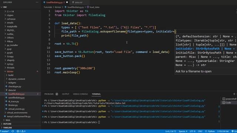
Task: Expand the build subfolder
Action: (11, 75)
